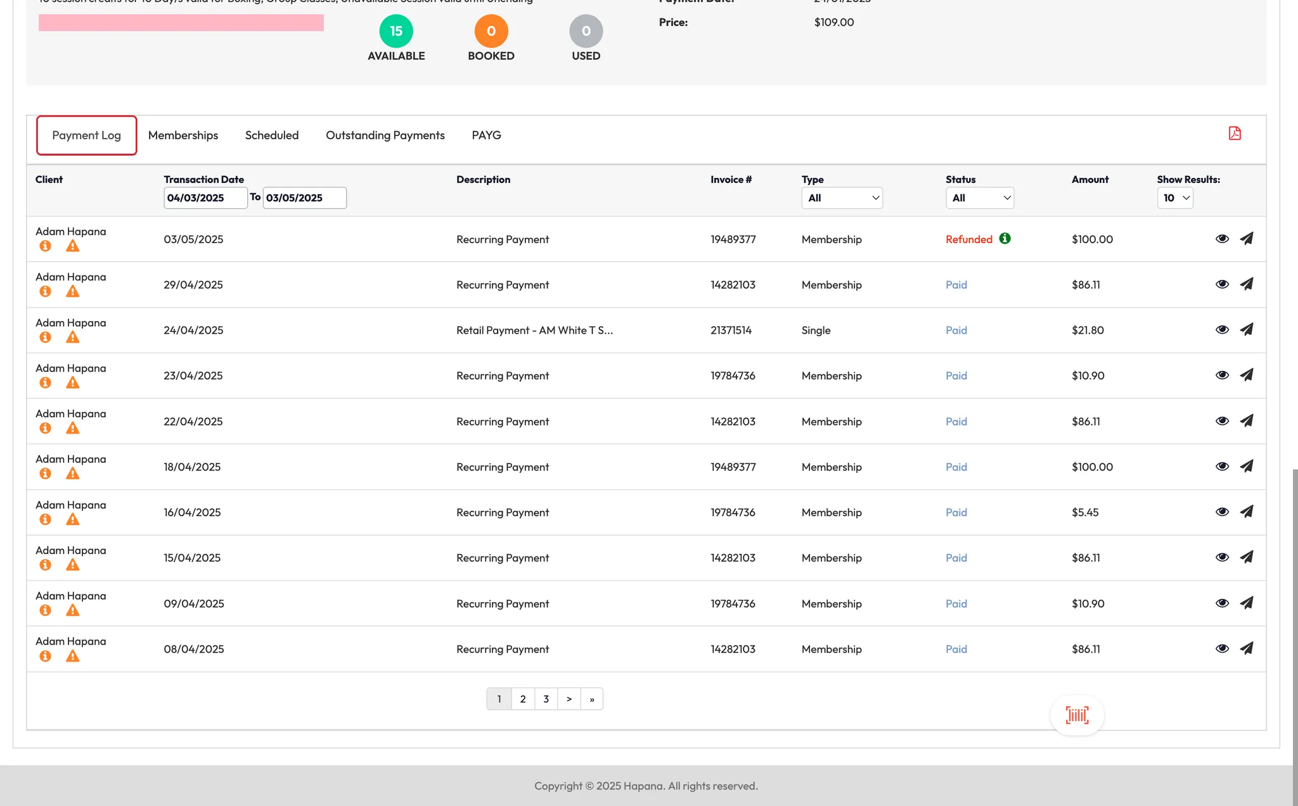Switch to the Memberships tab
The height and width of the screenshot is (806, 1298).
click(183, 135)
